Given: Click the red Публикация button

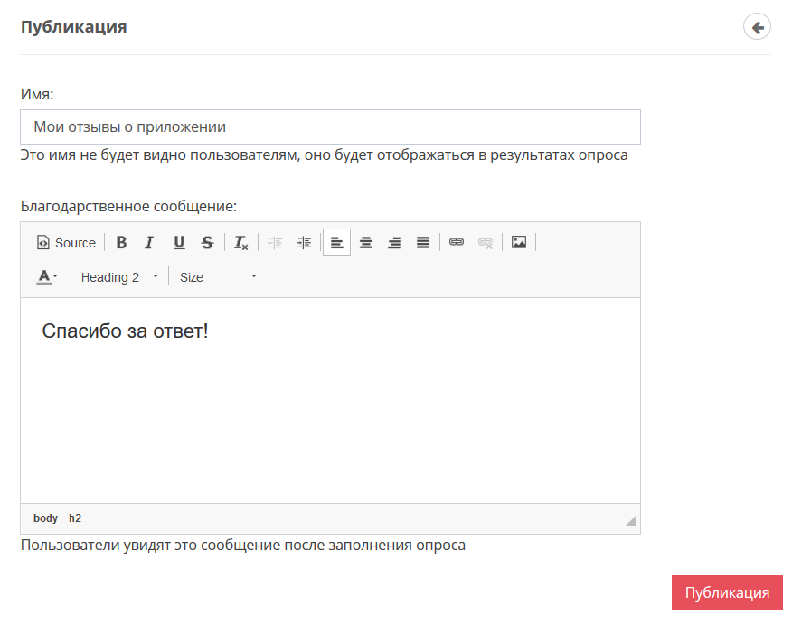Looking at the screenshot, I should (727, 592).
